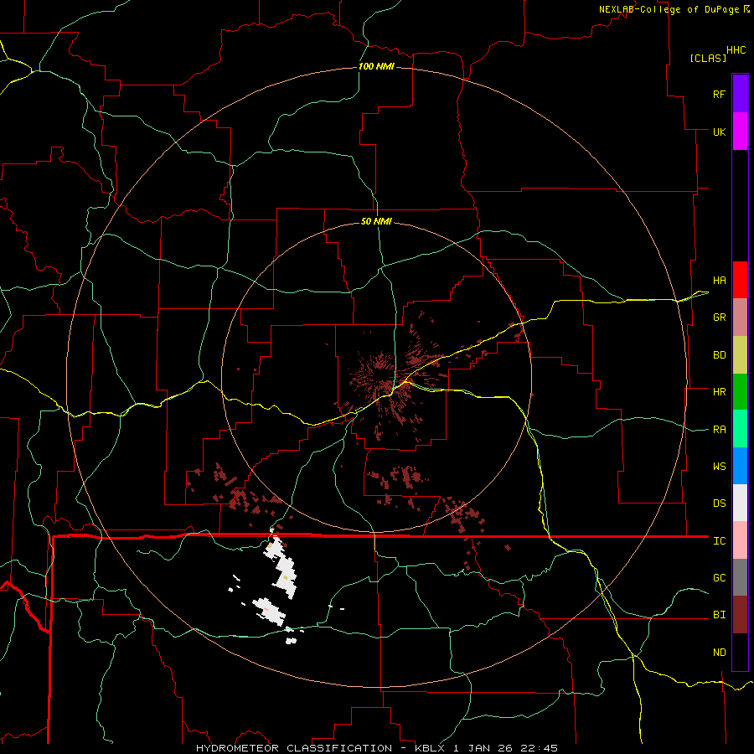Choose the WS blue legend swatch
The width and height of the screenshot is (754, 754).
pos(740,466)
